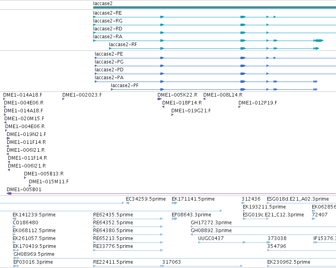The height and width of the screenshot is (268, 336).
Task: Click the EK068112.5prime label
Action: [x=34, y=231]
